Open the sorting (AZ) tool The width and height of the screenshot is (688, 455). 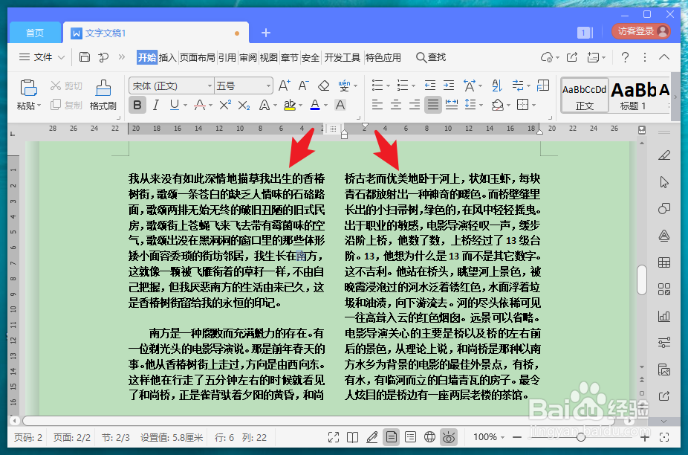497,85
